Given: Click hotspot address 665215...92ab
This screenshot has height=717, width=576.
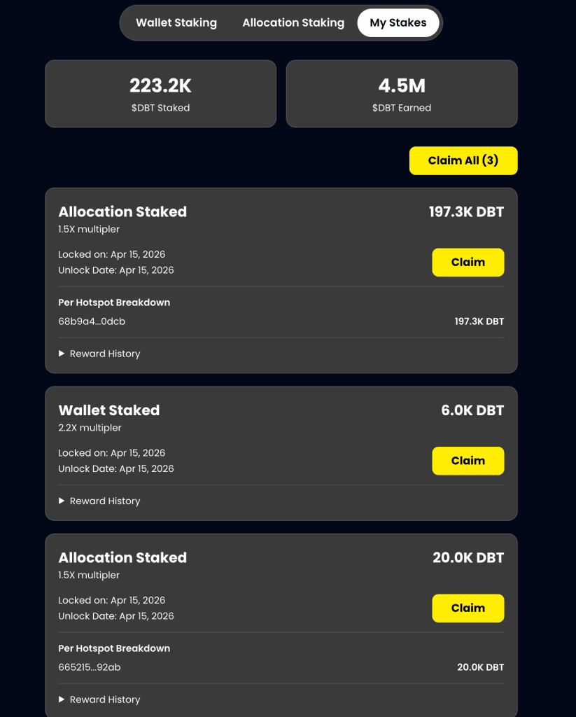Looking at the screenshot, I should tap(90, 667).
